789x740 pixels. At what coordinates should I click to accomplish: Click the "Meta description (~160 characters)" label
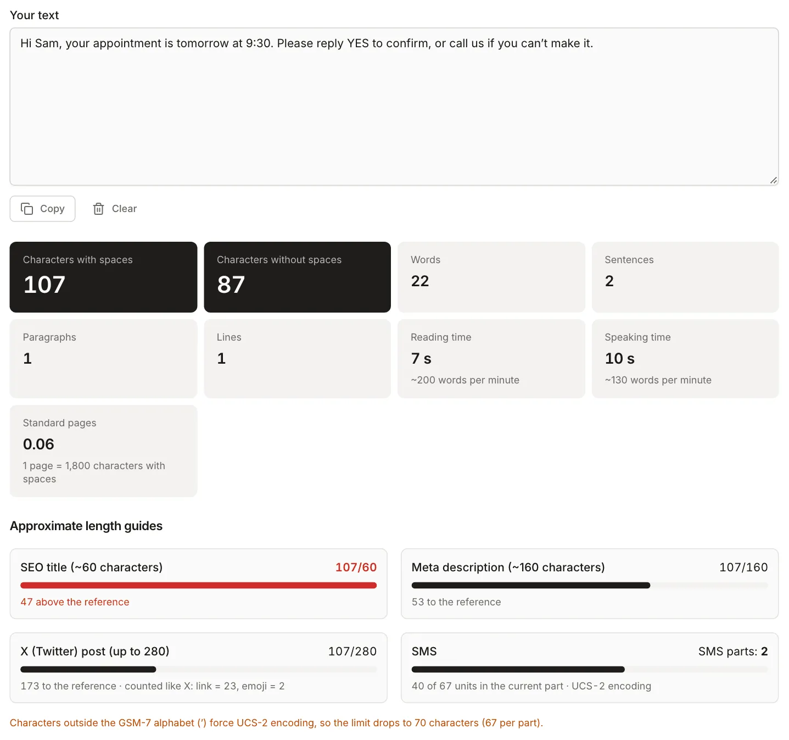point(508,567)
